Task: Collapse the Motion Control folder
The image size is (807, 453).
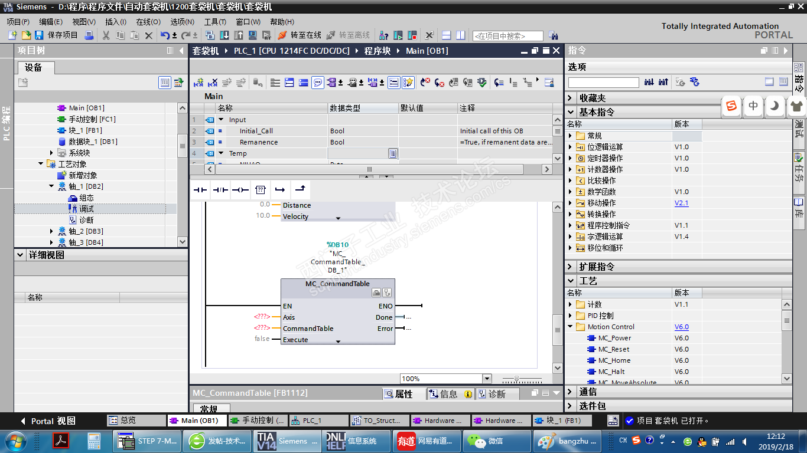Action: pos(571,327)
